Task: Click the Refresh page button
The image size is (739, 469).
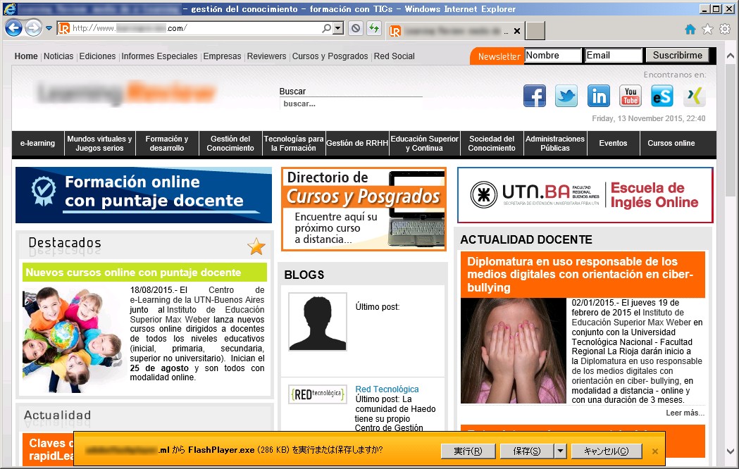Action: pyautogui.click(x=374, y=28)
